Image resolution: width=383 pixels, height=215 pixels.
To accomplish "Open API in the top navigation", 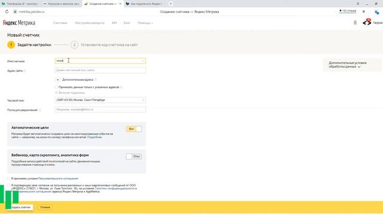I will tap(114, 23).
